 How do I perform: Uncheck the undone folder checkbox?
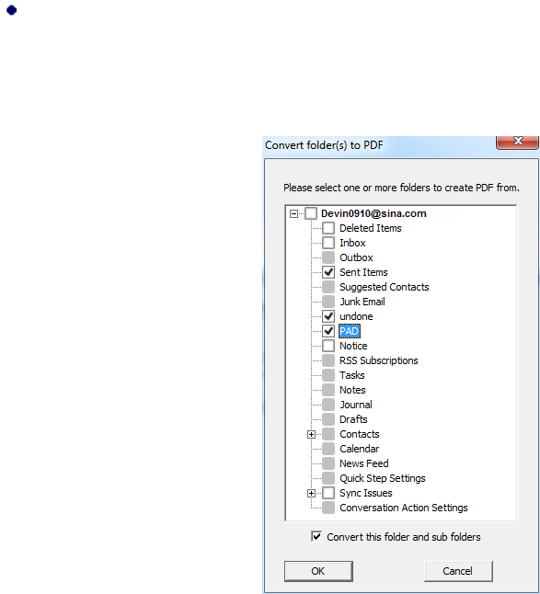click(x=328, y=316)
